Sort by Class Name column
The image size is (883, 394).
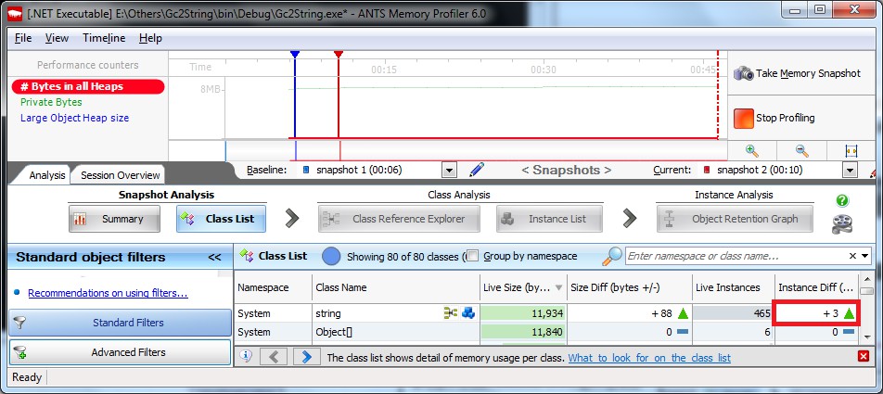[x=396, y=287]
